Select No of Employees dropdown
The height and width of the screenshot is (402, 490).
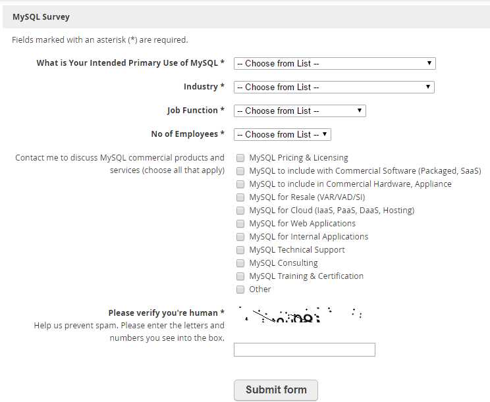pyautogui.click(x=282, y=134)
